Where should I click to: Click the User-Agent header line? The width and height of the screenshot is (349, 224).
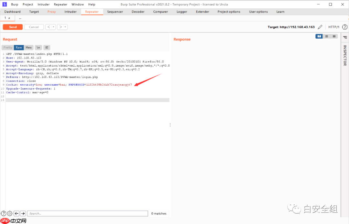pyautogui.click(x=85, y=62)
